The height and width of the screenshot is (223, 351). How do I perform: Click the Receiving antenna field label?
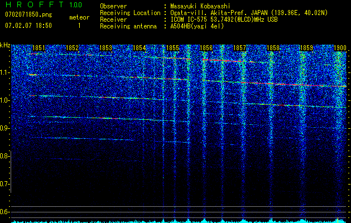point(128,26)
